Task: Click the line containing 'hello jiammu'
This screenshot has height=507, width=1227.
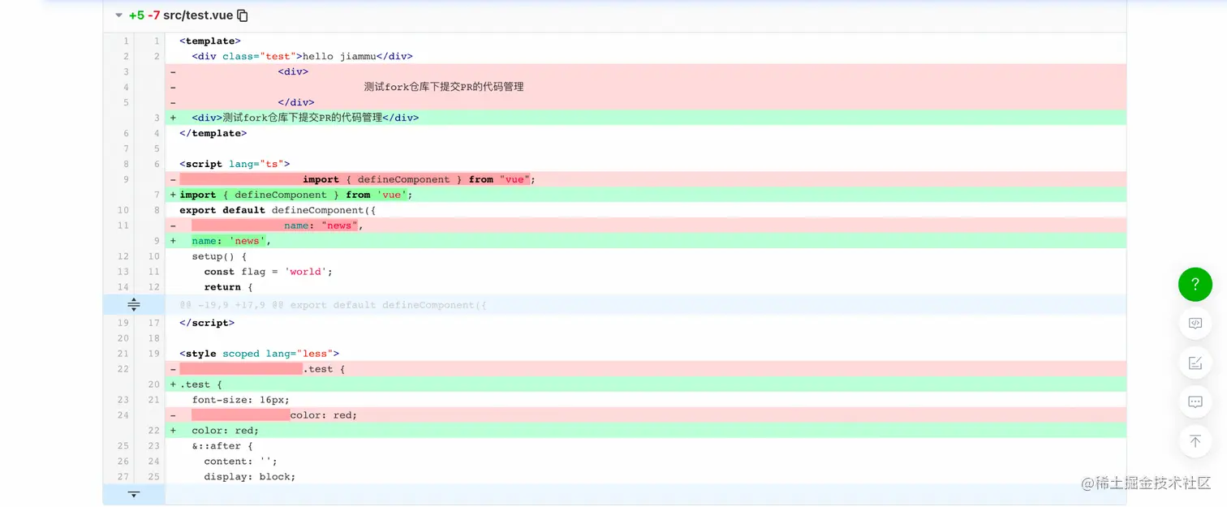Action: (x=645, y=57)
